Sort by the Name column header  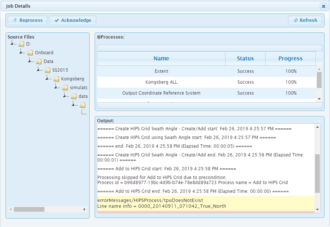tap(161, 59)
